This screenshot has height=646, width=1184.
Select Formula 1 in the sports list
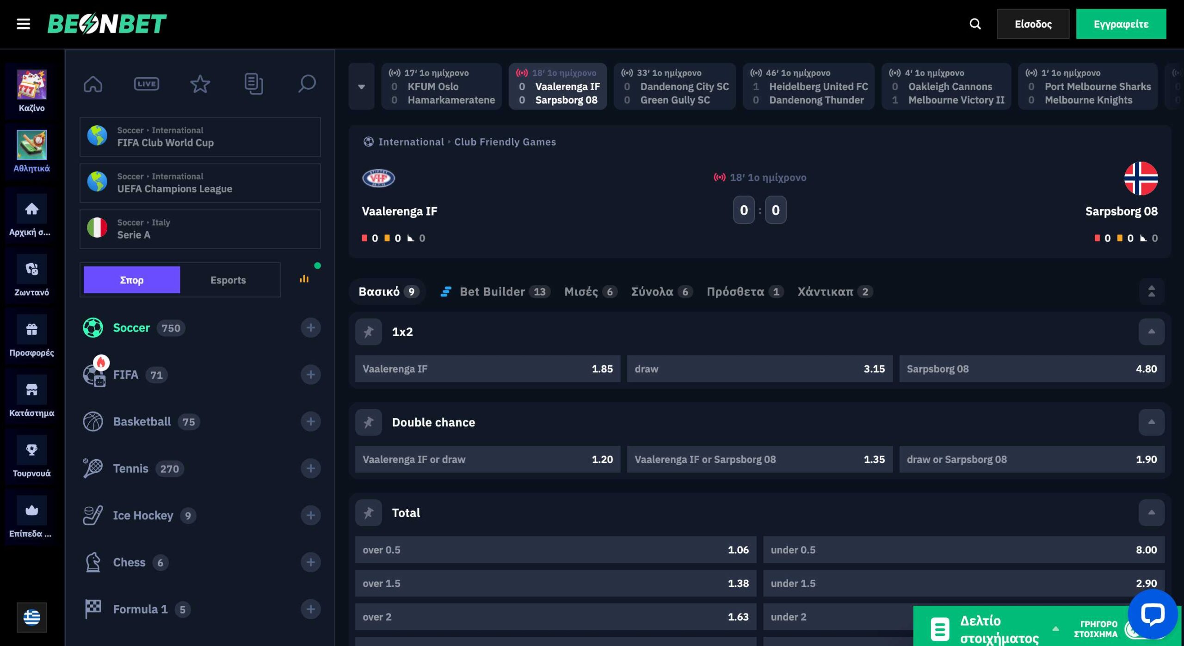click(140, 609)
